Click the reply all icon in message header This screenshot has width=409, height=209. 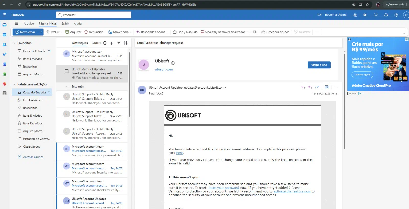click(x=310, y=87)
